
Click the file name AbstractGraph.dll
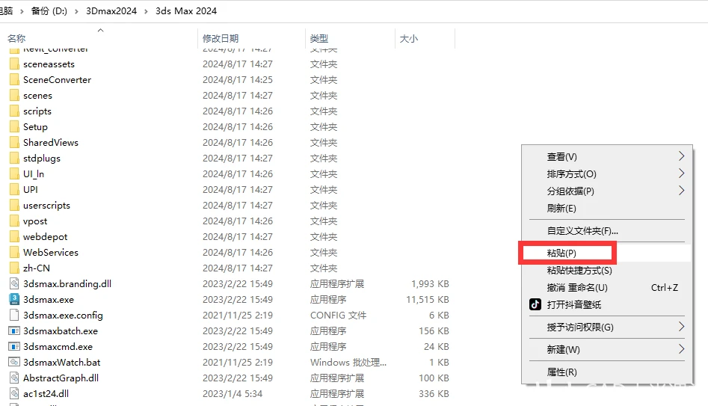(x=61, y=378)
